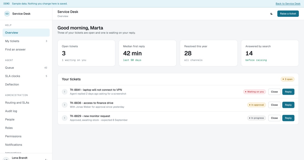This screenshot has height=160, width=304.
Task: Click the Lena Brandt user name
Action: (20, 158)
